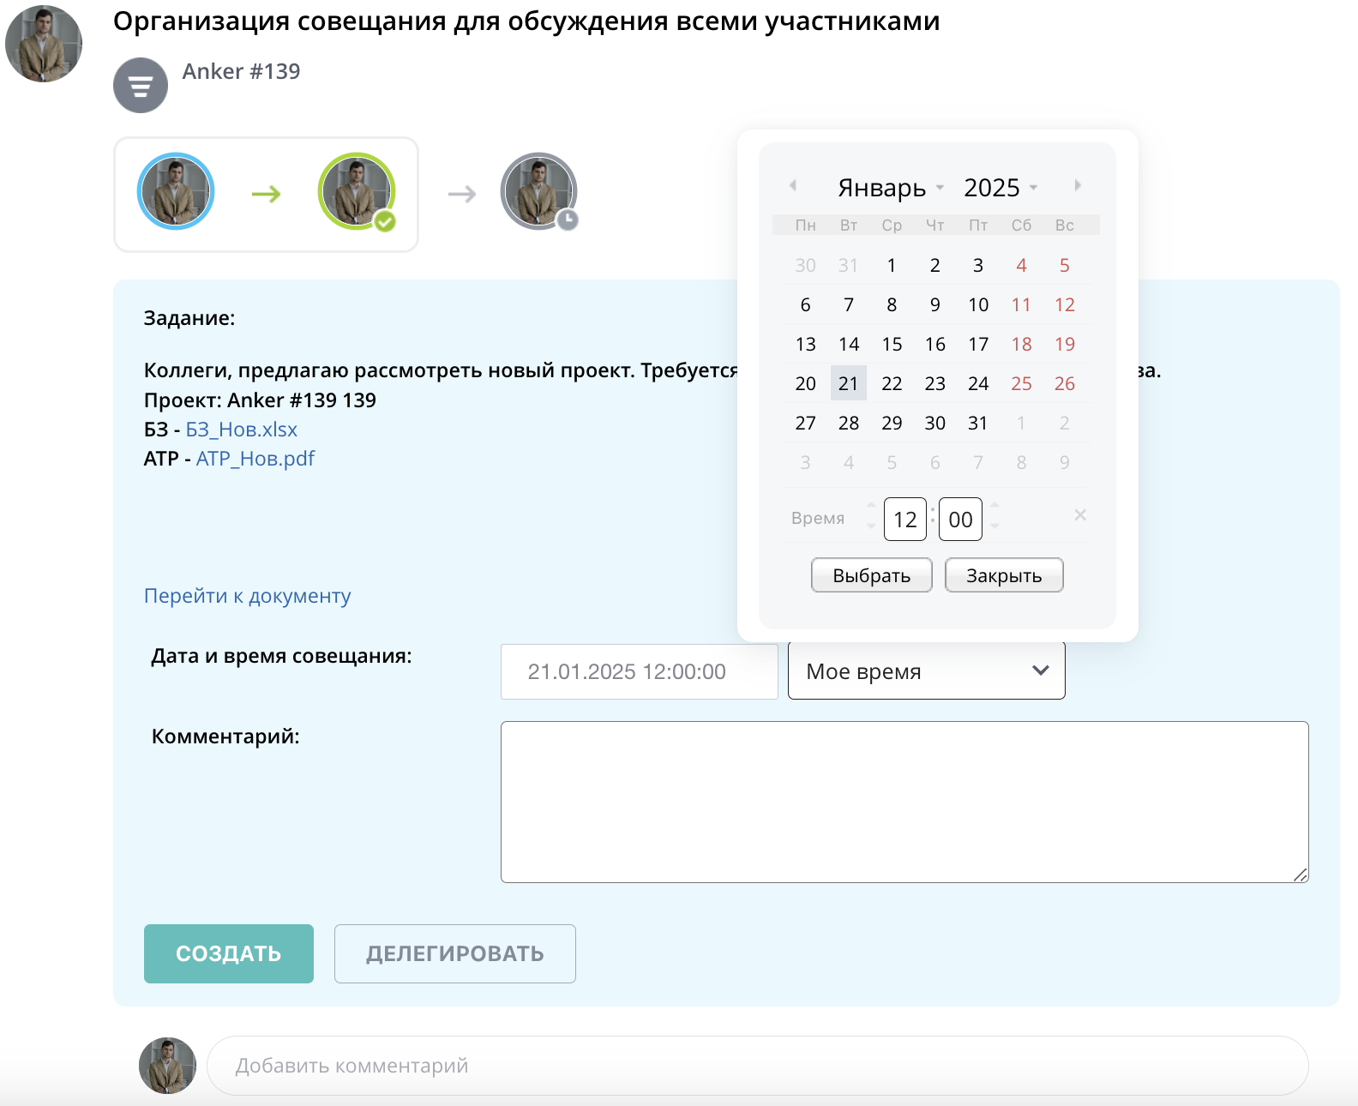1358x1106 pixels.
Task: Click the previous month arrow in calendar
Action: [x=793, y=185]
